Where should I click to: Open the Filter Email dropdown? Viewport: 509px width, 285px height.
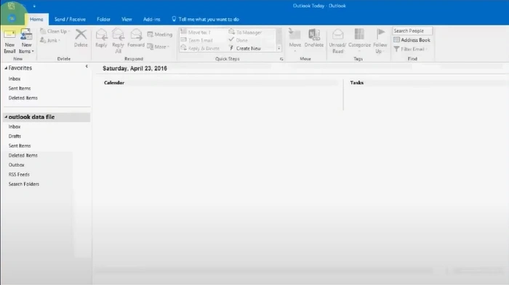click(410, 49)
